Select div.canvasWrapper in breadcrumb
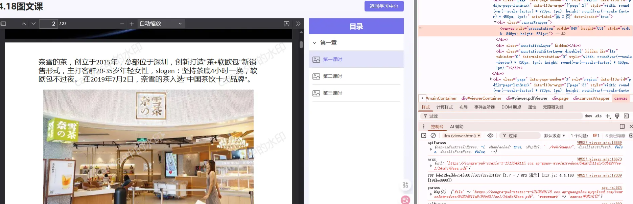The image size is (633, 204). 591,98
